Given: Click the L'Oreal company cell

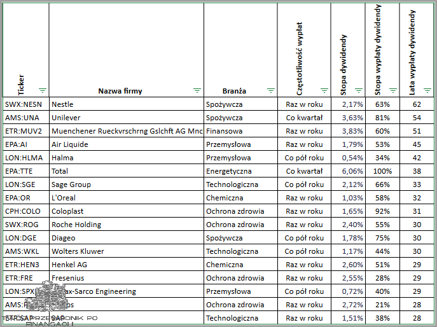Looking at the screenshot, I should [x=125, y=198].
